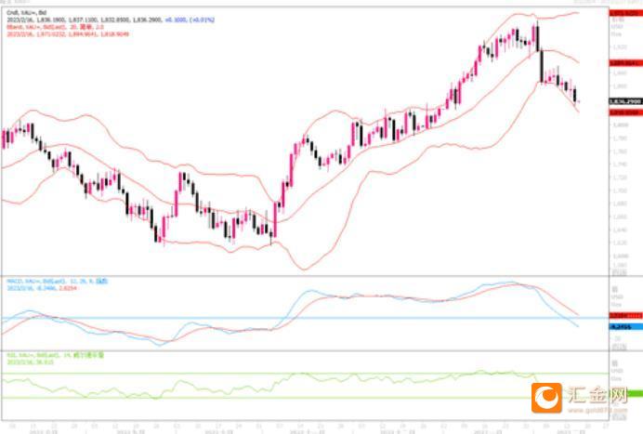
Task: Click the horizontal blue MACD zero line
Action: [x=305, y=318]
